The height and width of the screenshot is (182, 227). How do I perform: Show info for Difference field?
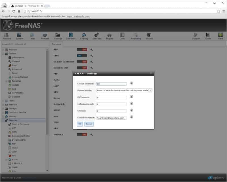(x=132, y=96)
